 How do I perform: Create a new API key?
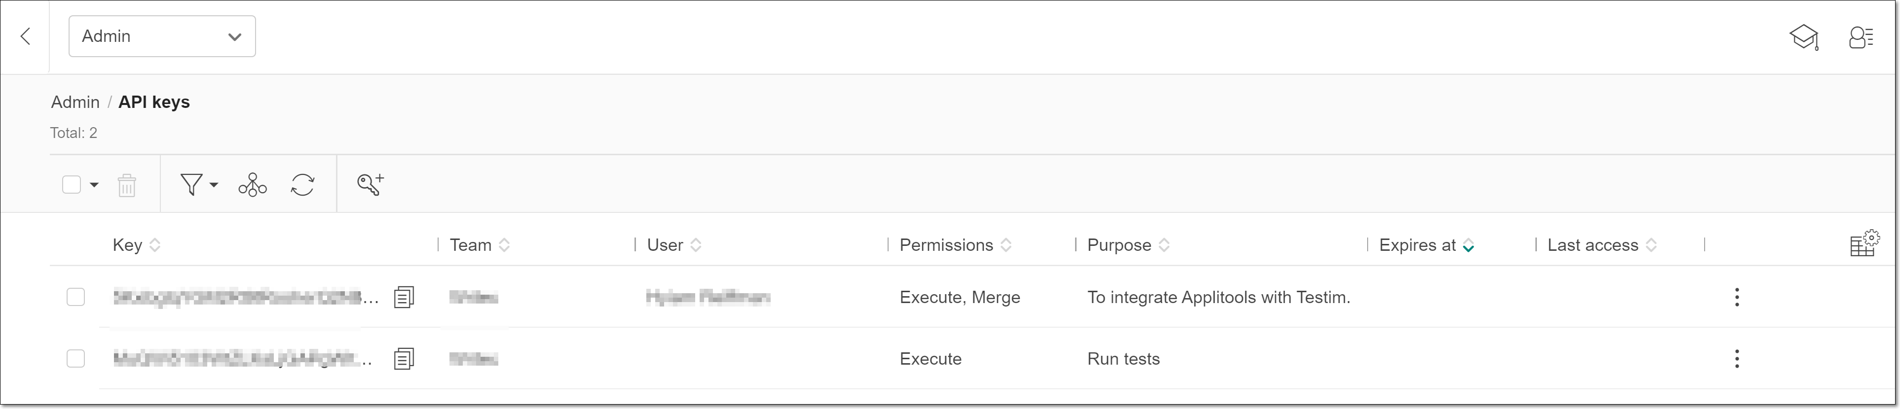coord(370,184)
